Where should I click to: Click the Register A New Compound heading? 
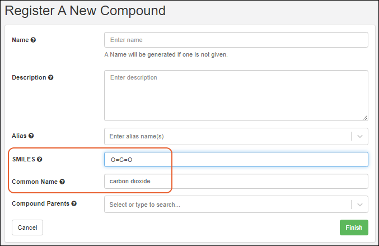pos(85,10)
